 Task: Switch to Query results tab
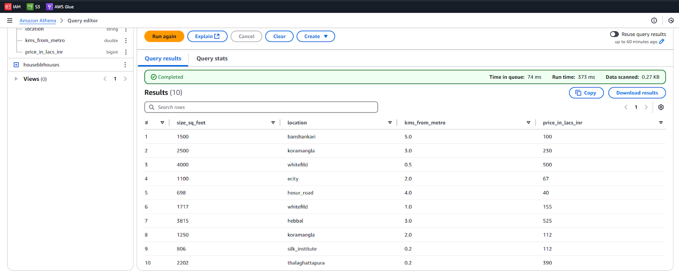point(163,58)
